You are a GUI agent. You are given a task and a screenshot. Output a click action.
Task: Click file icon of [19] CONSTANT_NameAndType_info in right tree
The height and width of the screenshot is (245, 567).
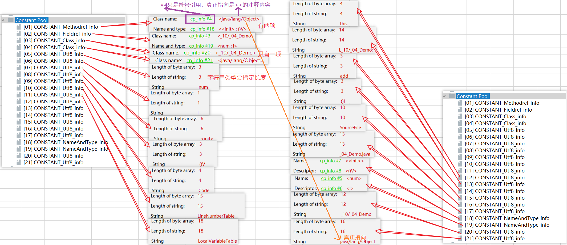point(460,225)
